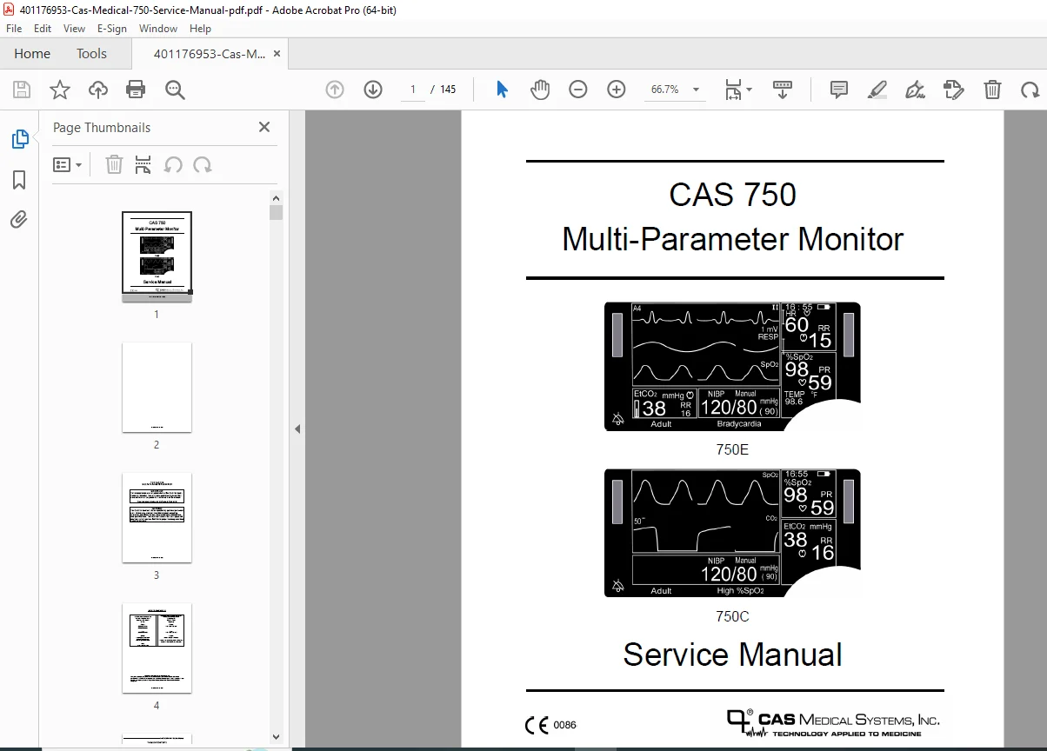The image size is (1047, 751).
Task: Open the sign document pen tool
Action: 915,90
